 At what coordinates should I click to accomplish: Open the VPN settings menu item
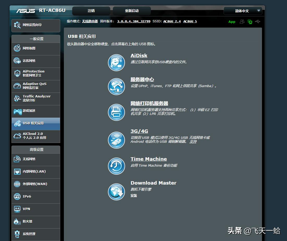point(26,209)
